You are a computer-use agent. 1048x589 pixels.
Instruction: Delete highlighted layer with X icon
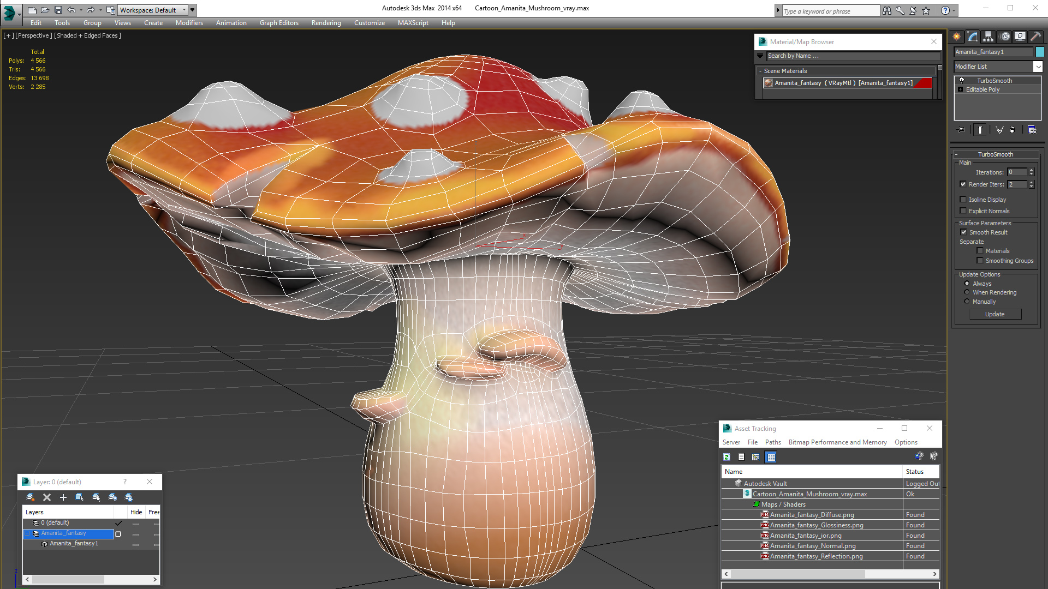click(47, 497)
